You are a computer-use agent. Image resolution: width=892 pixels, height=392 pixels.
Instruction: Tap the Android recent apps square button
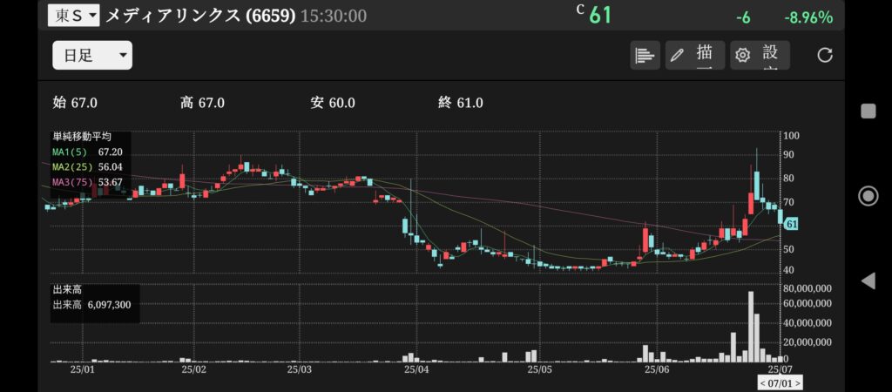pyautogui.click(x=868, y=111)
